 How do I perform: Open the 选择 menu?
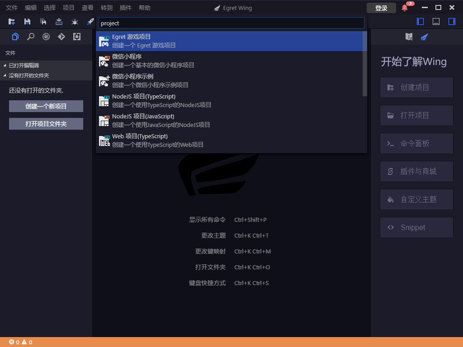[50, 8]
